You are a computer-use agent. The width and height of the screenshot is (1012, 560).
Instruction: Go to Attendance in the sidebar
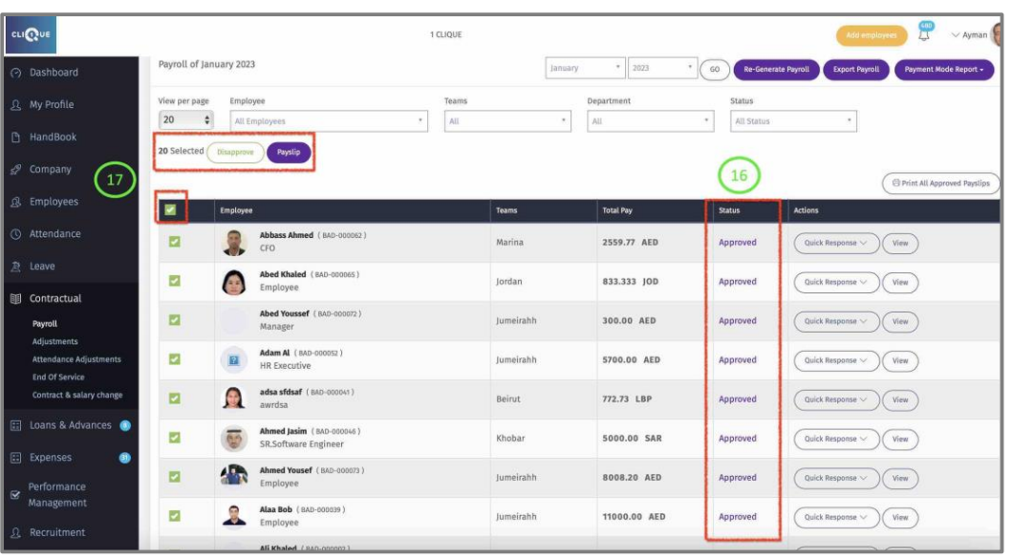[54, 234]
